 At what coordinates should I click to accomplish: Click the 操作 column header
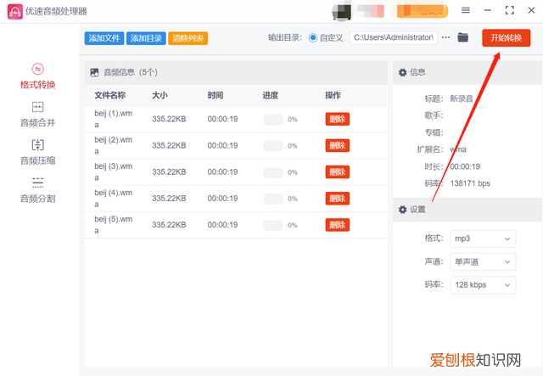tap(333, 95)
